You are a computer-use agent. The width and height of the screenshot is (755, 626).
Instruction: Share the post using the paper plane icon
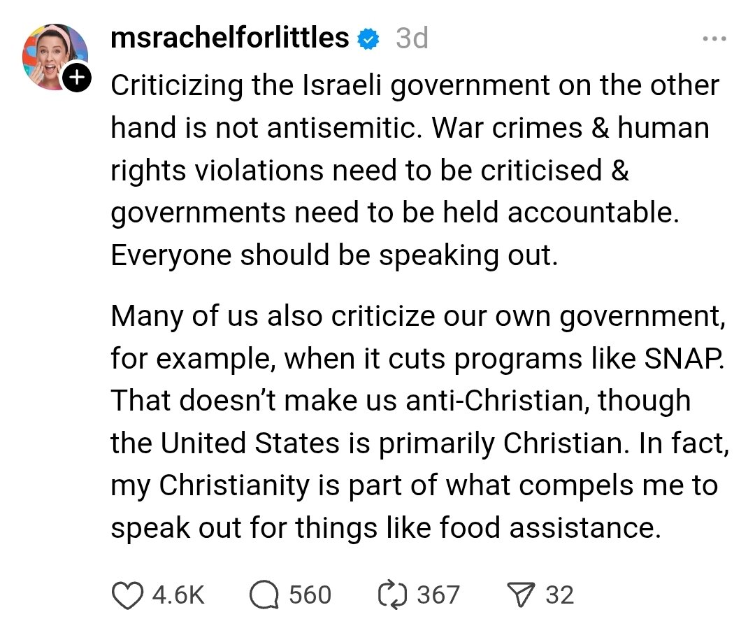point(522,595)
